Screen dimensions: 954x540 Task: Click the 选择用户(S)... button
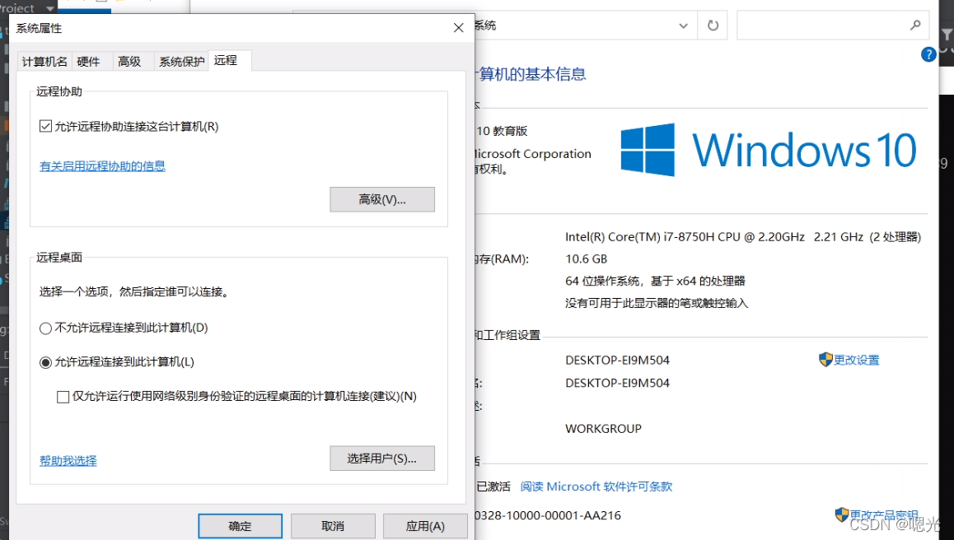coord(382,459)
